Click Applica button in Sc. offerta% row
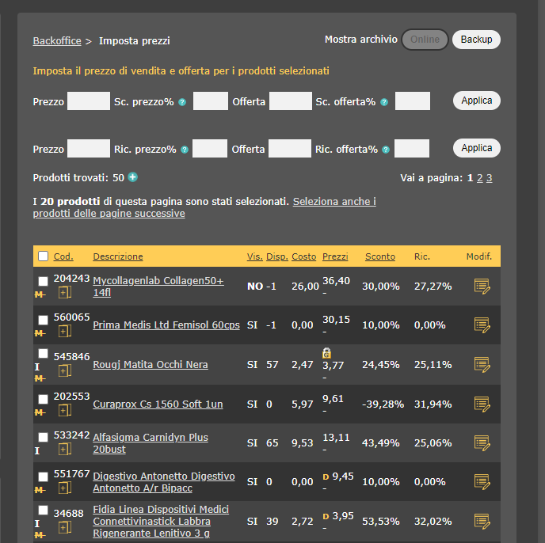 (x=476, y=101)
